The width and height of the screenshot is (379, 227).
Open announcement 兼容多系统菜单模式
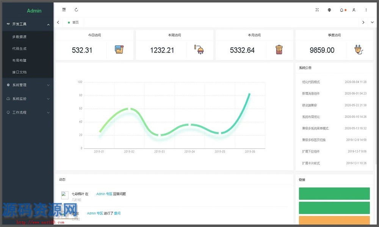coord(315,128)
